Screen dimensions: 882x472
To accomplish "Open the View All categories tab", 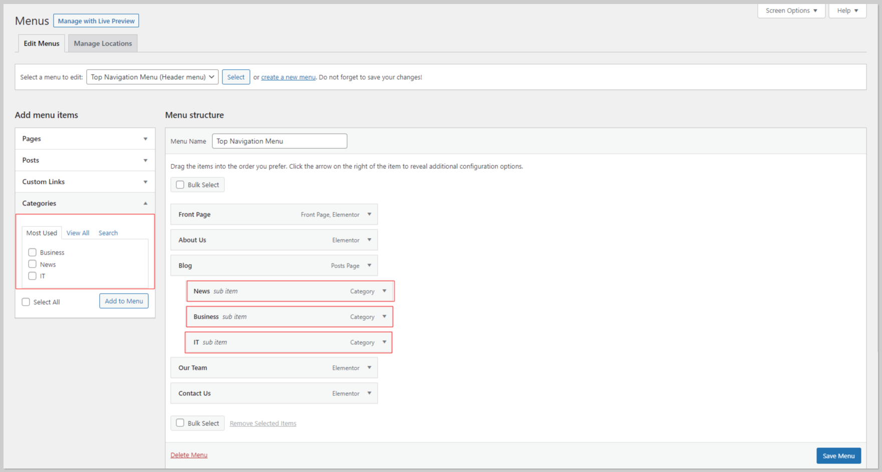I will pos(78,233).
